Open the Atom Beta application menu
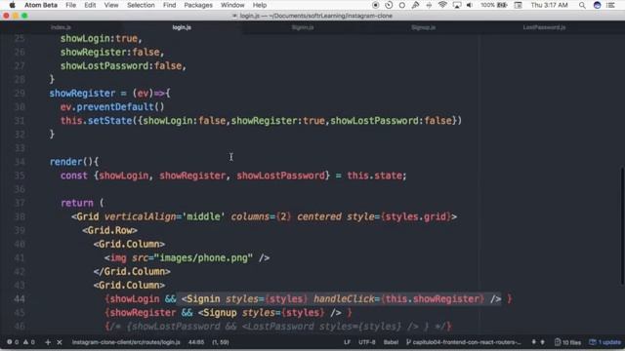Viewport: 625px width, 351px height. (x=41, y=5)
